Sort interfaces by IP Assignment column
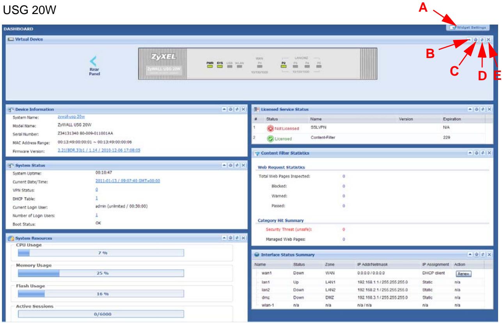This screenshot has height=323, width=502. pyautogui.click(x=436, y=264)
